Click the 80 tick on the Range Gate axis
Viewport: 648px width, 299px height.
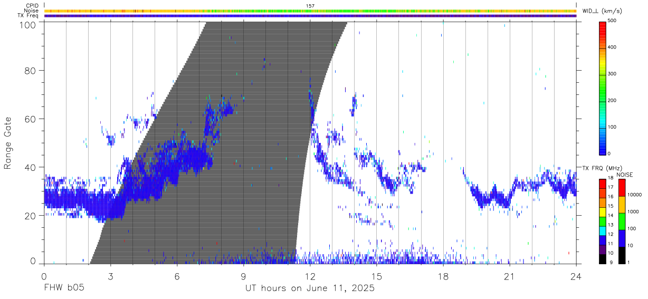[x=31, y=70]
